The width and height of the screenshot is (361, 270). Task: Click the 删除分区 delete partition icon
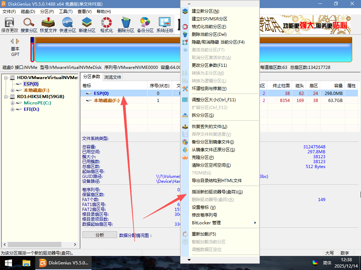tap(126, 25)
